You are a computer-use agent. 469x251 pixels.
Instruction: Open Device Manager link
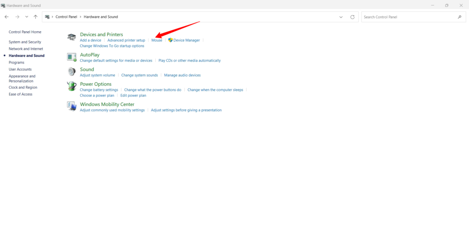(x=186, y=40)
